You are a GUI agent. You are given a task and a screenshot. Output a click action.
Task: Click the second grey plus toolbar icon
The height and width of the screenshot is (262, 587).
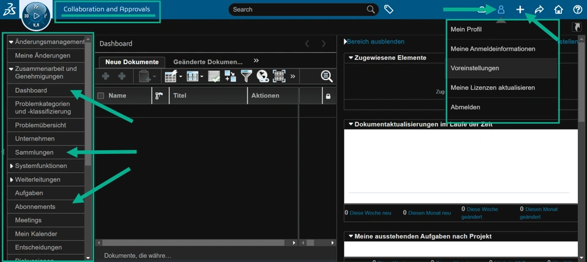coord(122,76)
